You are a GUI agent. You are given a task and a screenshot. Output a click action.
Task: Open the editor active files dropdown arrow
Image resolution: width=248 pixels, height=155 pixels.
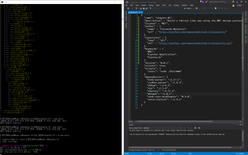(x=243, y=12)
